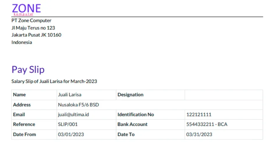Click the Date To value 03/31/2023
The width and height of the screenshot is (271, 142).
point(199,134)
